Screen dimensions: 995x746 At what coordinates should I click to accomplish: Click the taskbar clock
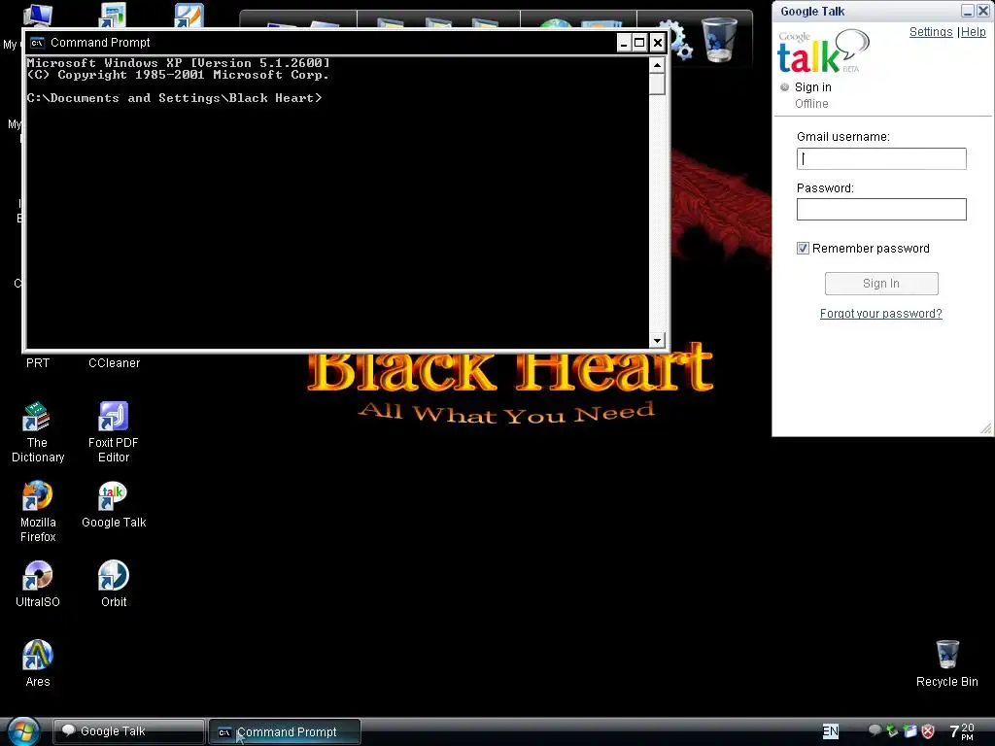[962, 731]
